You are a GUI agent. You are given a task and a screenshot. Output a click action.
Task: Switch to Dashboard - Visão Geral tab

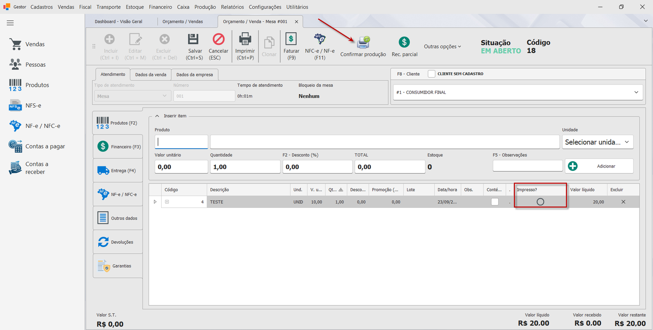pos(118,22)
